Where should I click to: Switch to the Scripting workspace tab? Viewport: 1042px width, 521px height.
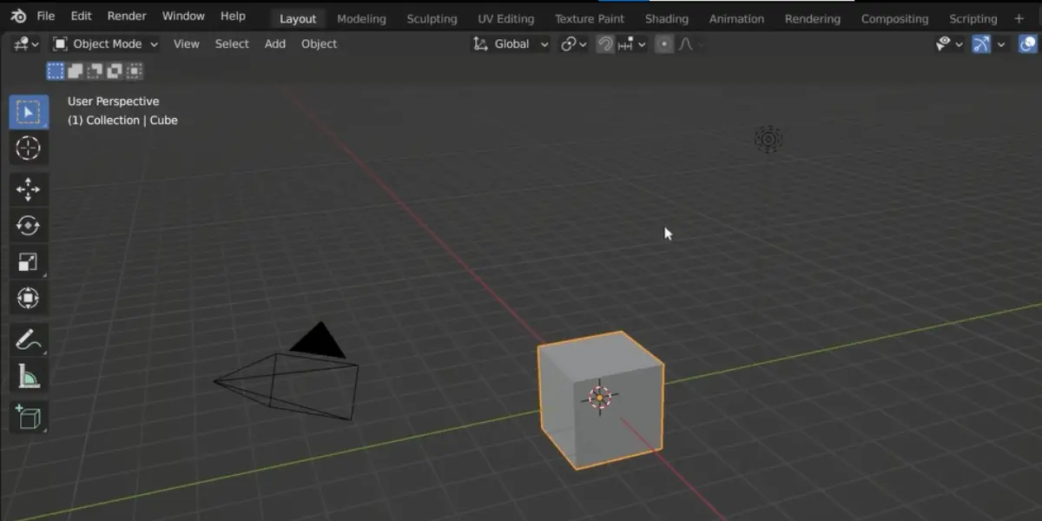pos(973,18)
